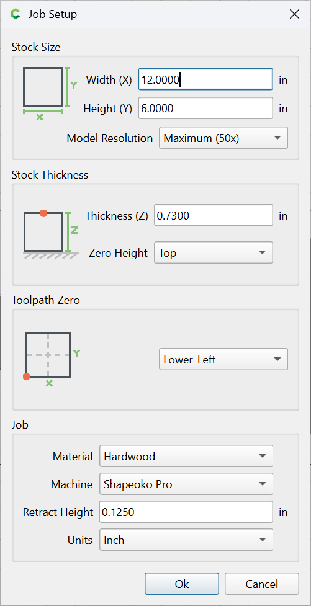Close the Job Setup dialog with X
This screenshot has width=311, height=606.
coord(294,14)
